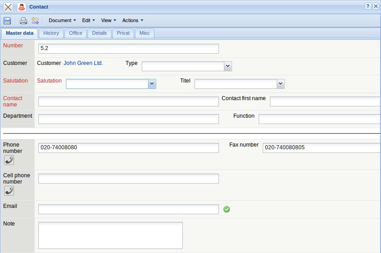
Task: Open the Edit menu
Action: tap(88, 20)
